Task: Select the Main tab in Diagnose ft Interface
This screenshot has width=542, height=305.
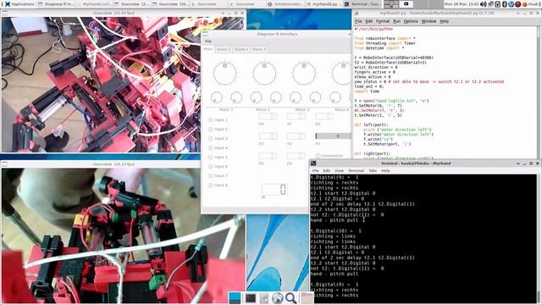Action: (x=208, y=49)
